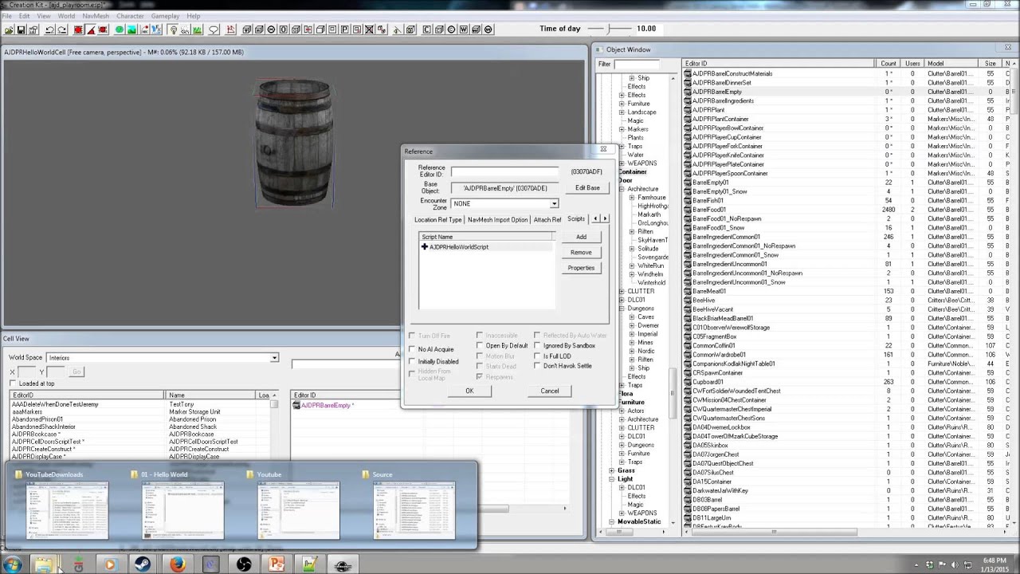Open the Windows Start menu

tap(12, 565)
